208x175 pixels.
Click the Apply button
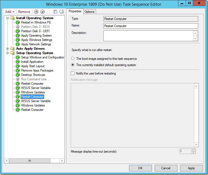(191, 168)
